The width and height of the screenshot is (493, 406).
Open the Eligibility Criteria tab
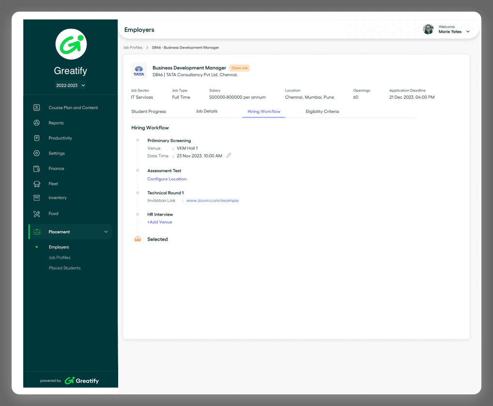tap(322, 111)
